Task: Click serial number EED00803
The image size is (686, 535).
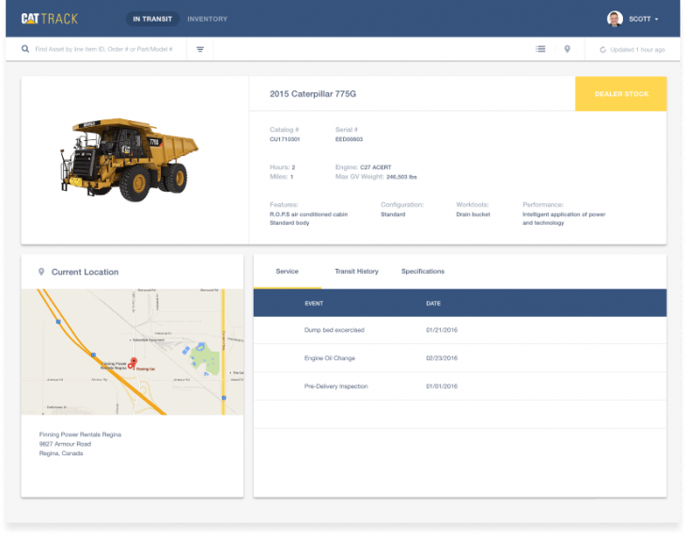Action: (349, 139)
